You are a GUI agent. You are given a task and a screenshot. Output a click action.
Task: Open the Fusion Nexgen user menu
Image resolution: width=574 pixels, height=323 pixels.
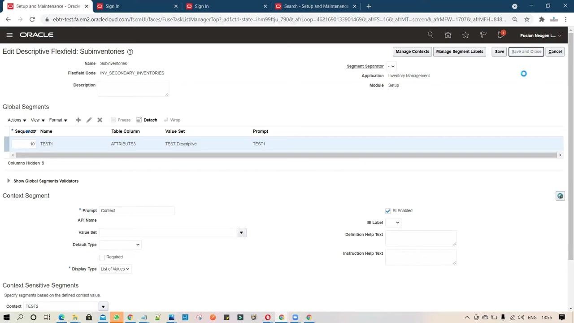540,35
